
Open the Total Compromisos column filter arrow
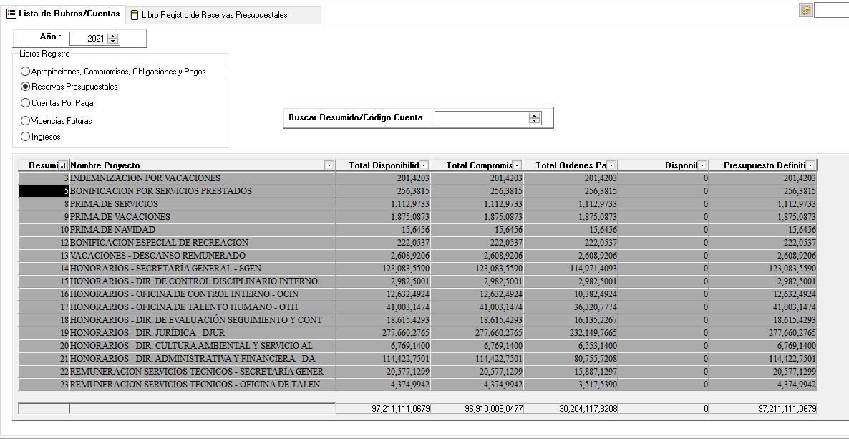(x=517, y=165)
